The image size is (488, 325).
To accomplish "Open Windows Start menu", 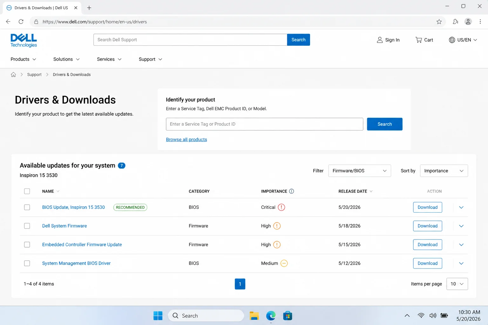I will (158, 315).
